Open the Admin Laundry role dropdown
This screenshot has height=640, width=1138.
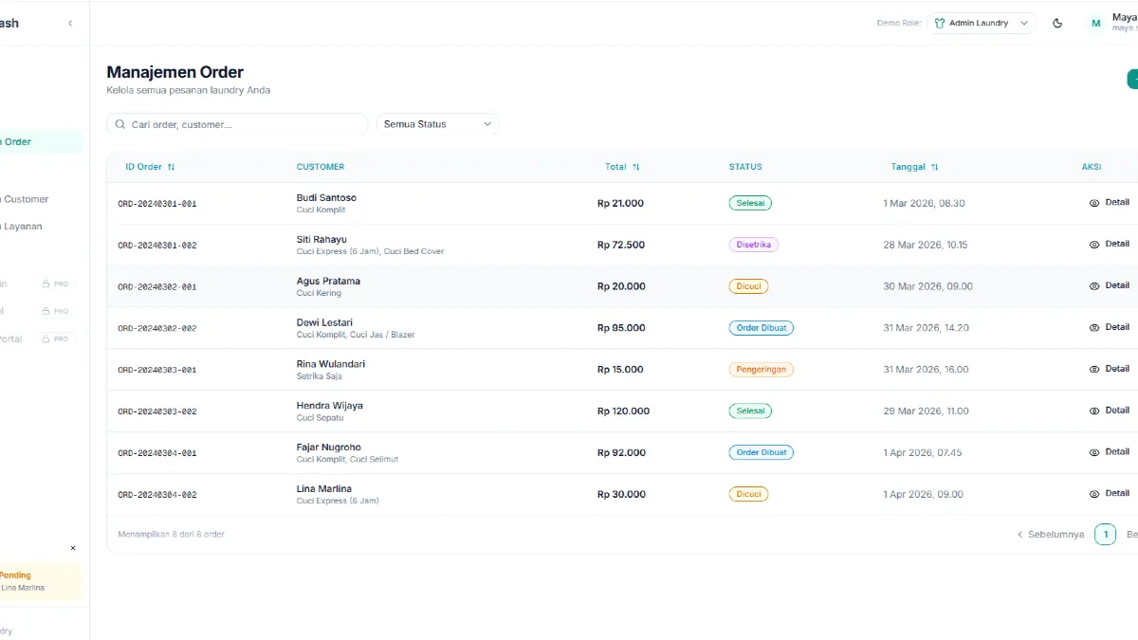tap(981, 24)
